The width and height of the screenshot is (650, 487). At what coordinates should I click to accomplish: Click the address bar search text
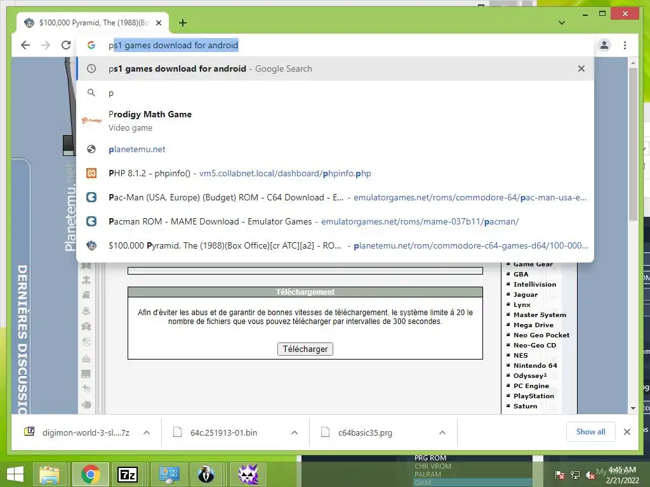pyautogui.click(x=173, y=45)
